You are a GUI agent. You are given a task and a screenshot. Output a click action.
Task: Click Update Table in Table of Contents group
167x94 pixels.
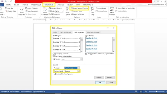[11, 11]
